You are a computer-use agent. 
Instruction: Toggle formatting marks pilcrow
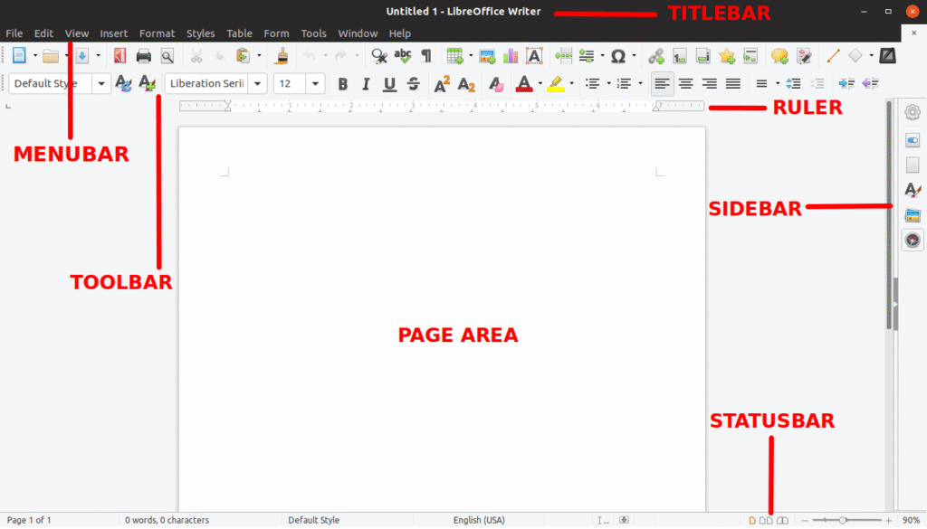pyautogui.click(x=425, y=56)
